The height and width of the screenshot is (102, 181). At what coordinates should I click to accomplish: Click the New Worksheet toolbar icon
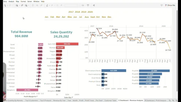pyautogui.click(x=17, y=5)
